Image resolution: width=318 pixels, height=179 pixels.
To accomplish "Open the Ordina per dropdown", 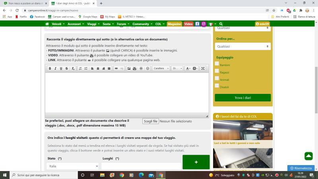I will point(242,46).
